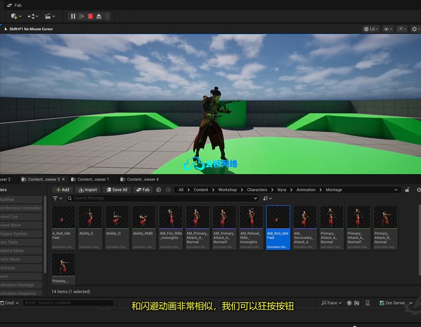The image size is (421, 327).
Task: Open Fab from the Content Browser toolbar
Action: (143, 190)
